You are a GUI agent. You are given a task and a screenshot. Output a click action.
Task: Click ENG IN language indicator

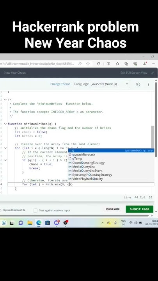coord(123,223)
